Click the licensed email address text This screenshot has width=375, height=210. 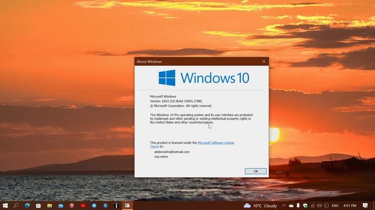coord(172,152)
